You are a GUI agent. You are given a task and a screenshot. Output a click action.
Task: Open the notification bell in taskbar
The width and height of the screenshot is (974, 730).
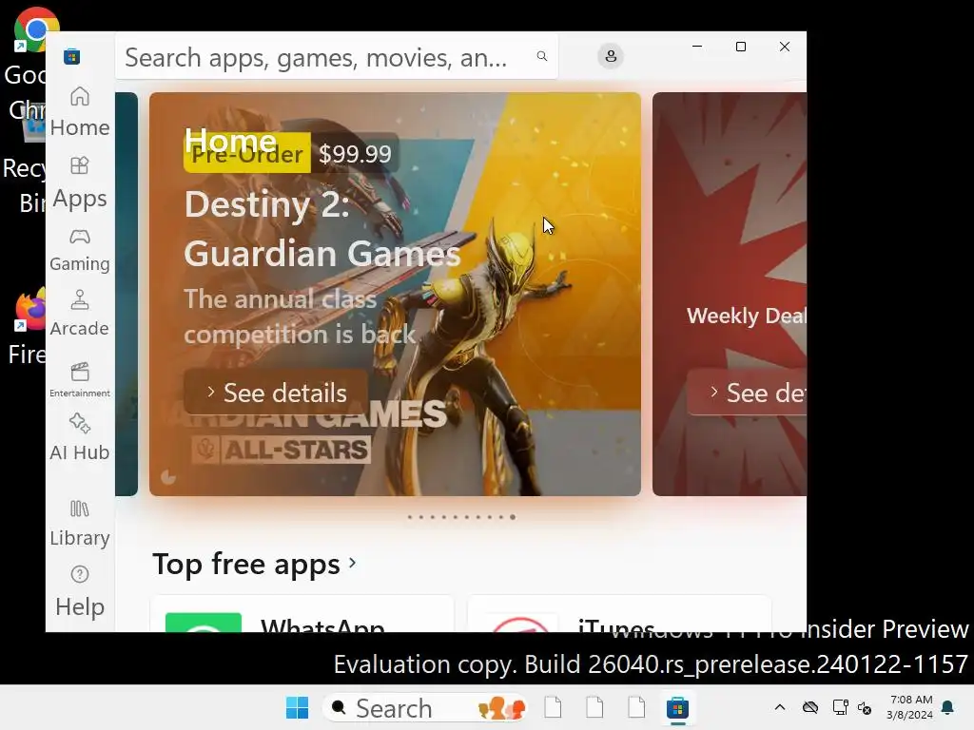(948, 707)
